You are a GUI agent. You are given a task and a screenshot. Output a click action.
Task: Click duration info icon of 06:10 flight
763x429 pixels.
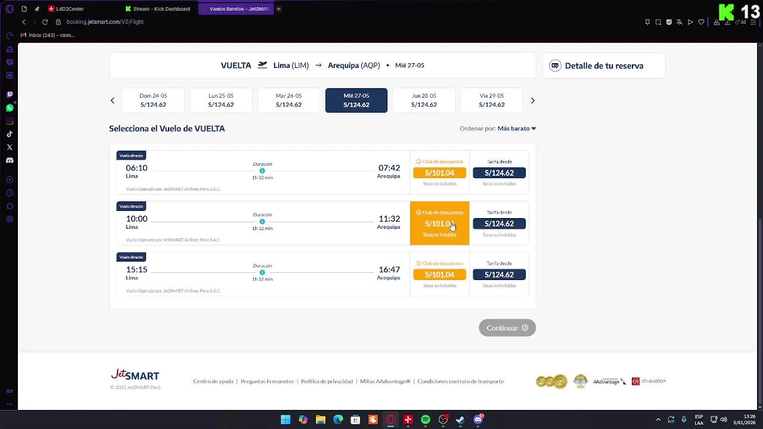[x=262, y=171]
